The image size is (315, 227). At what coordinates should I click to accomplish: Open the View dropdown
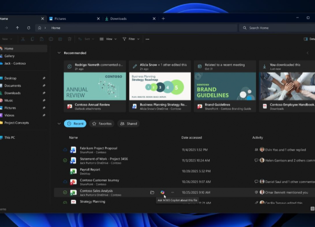click(108, 39)
